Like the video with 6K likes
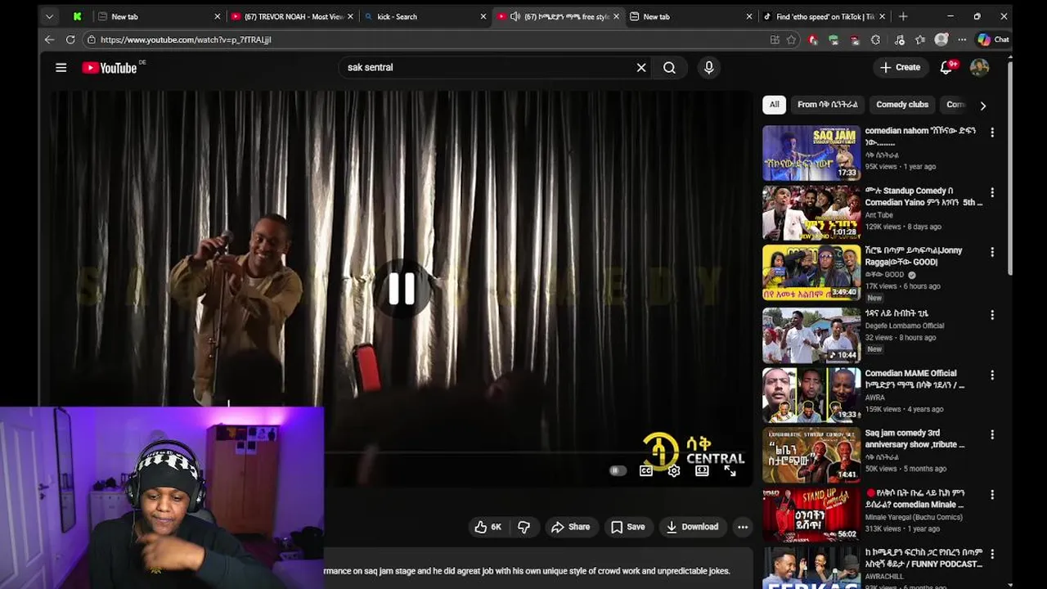Image resolution: width=1047 pixels, height=589 pixels. (488, 527)
